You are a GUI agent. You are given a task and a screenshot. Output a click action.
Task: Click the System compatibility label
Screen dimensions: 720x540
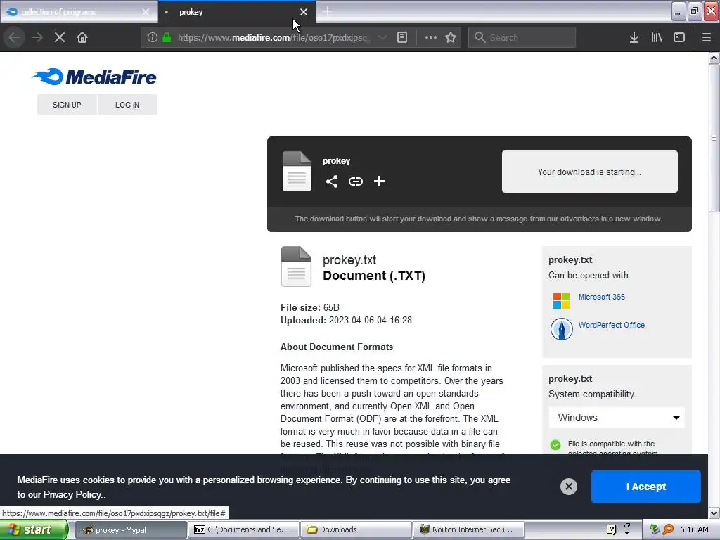pos(591,394)
